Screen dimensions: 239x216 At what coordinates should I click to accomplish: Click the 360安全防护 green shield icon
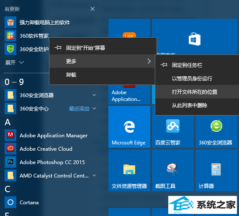pos(10,49)
